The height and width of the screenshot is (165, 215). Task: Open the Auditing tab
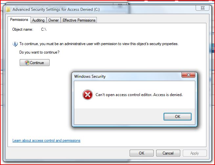(38, 20)
